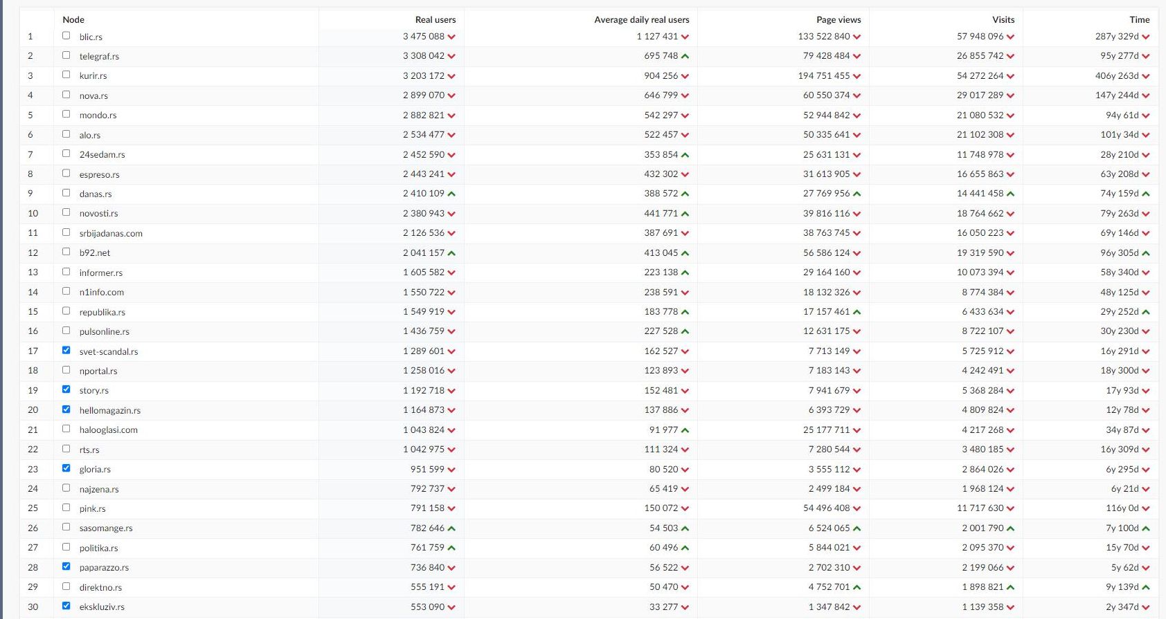Screen dimensions: 1166x619
Task: Click green up arrow beside direktno.rs time
Action: tap(1146, 587)
